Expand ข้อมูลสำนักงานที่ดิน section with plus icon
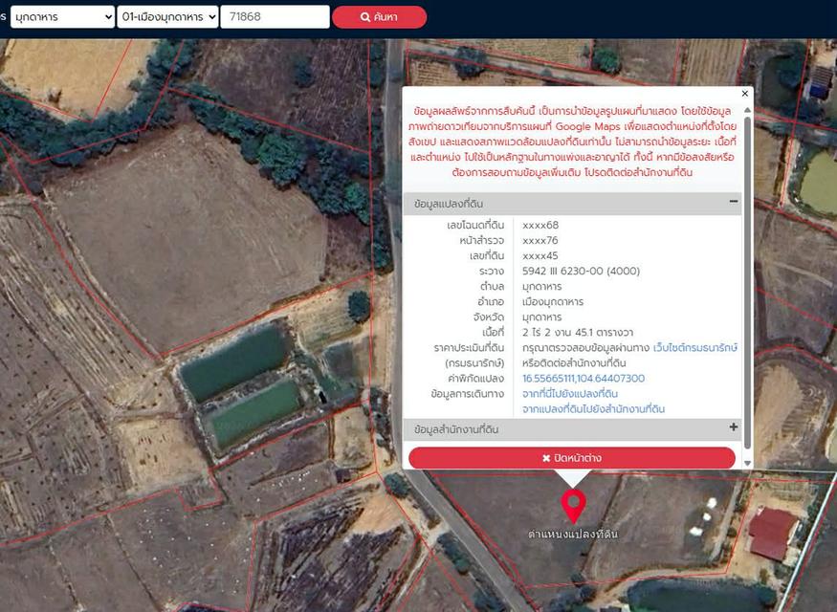837x612 pixels. [734, 426]
